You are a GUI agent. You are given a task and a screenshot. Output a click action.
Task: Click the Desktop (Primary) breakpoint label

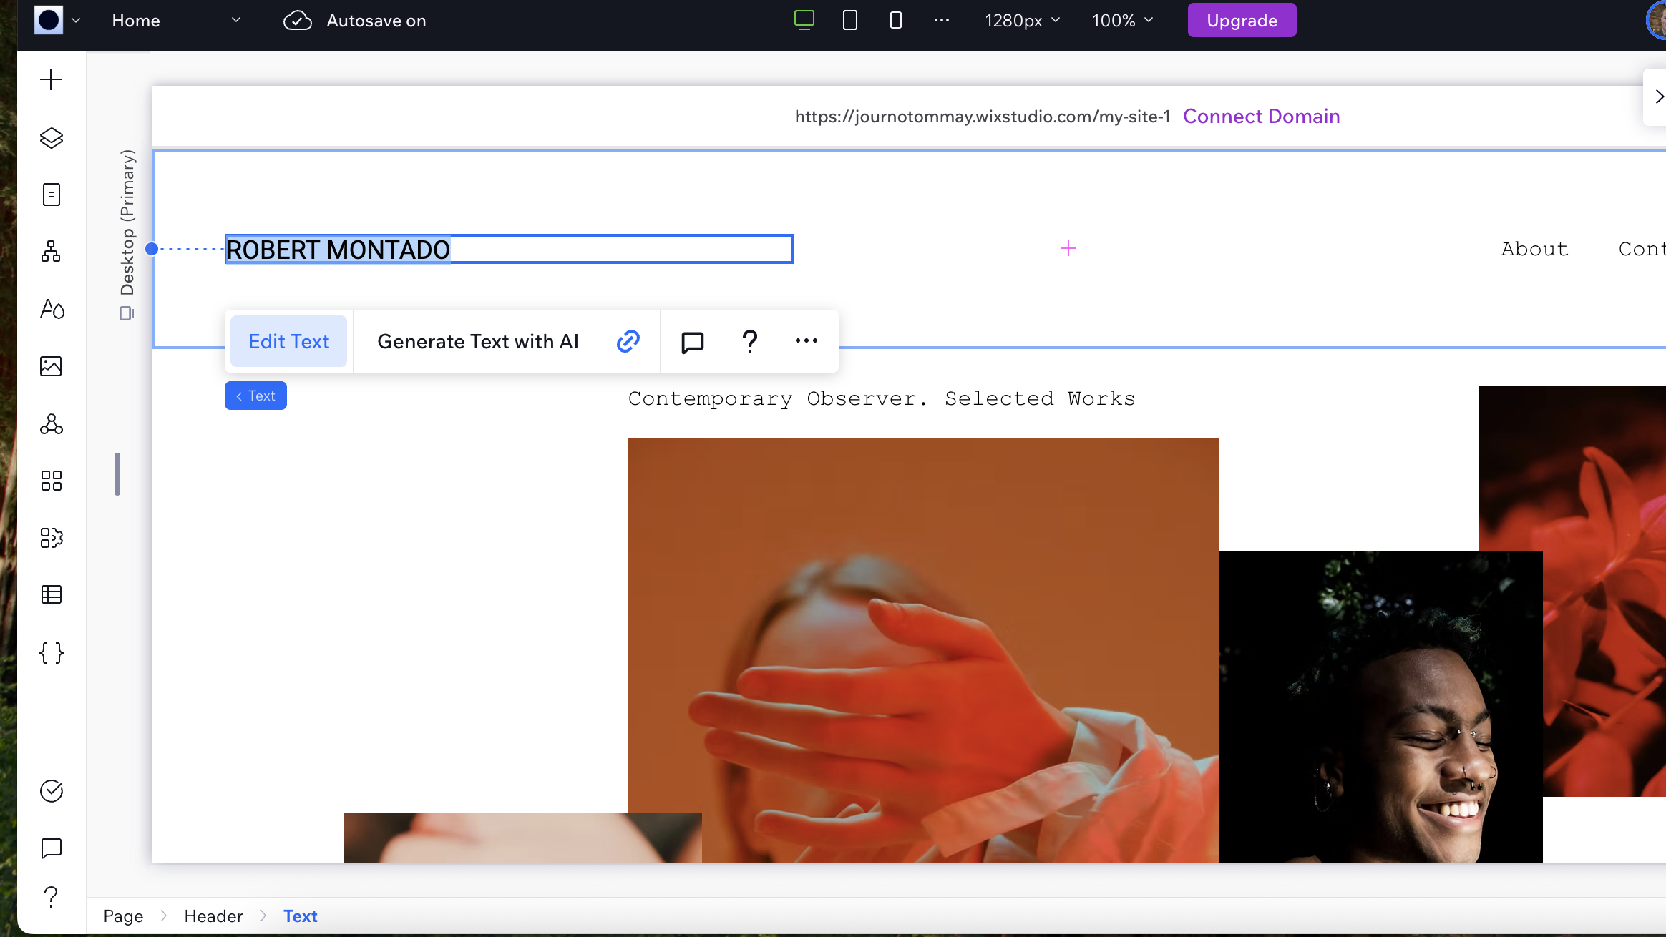[127, 222]
